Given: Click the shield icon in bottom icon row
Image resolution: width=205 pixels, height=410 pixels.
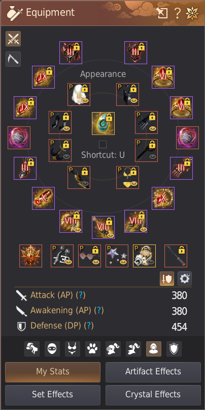Looking at the screenshot, I should point(174,349).
